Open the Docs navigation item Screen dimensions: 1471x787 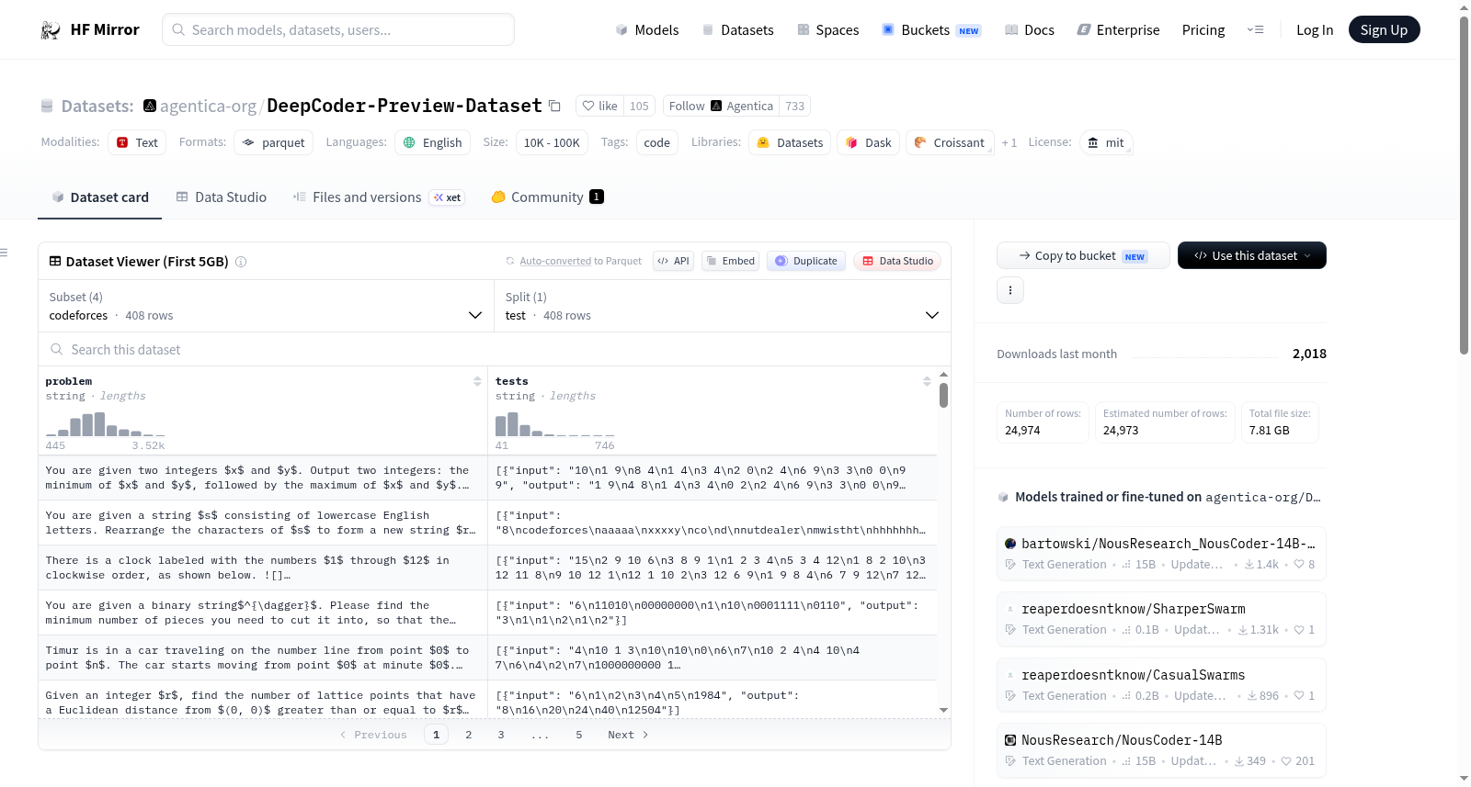coord(1030,30)
